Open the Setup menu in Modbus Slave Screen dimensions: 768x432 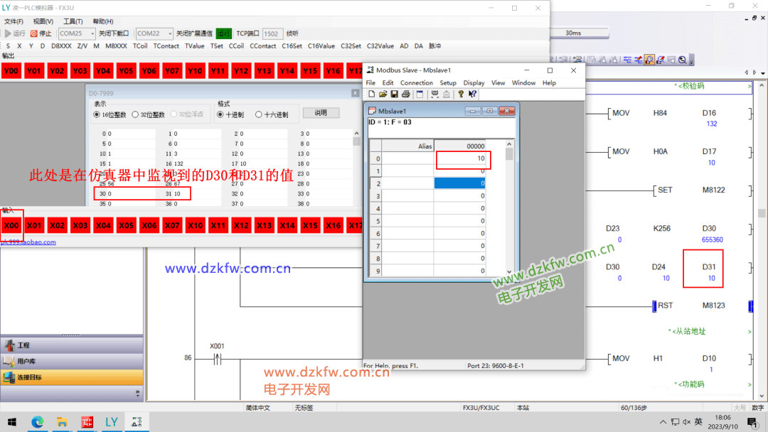[447, 83]
